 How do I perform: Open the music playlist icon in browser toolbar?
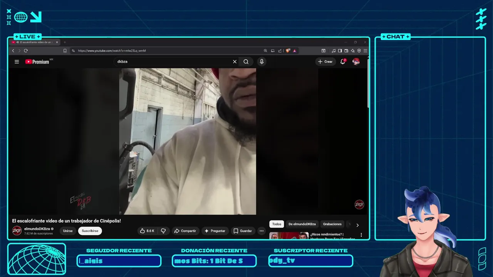click(x=334, y=51)
